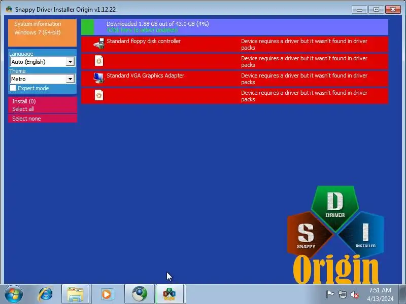Click the network tray icon
The height and width of the screenshot is (304, 406).
[342, 294]
